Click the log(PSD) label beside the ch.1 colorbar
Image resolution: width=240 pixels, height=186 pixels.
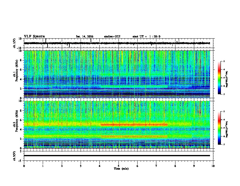[227, 79]
